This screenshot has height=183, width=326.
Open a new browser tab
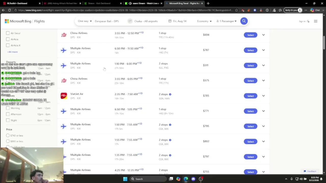point(208,3)
